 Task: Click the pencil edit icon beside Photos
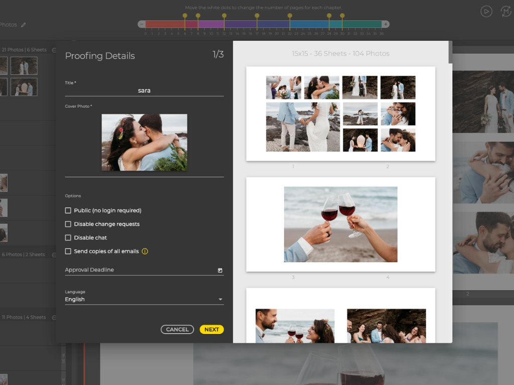point(23,25)
